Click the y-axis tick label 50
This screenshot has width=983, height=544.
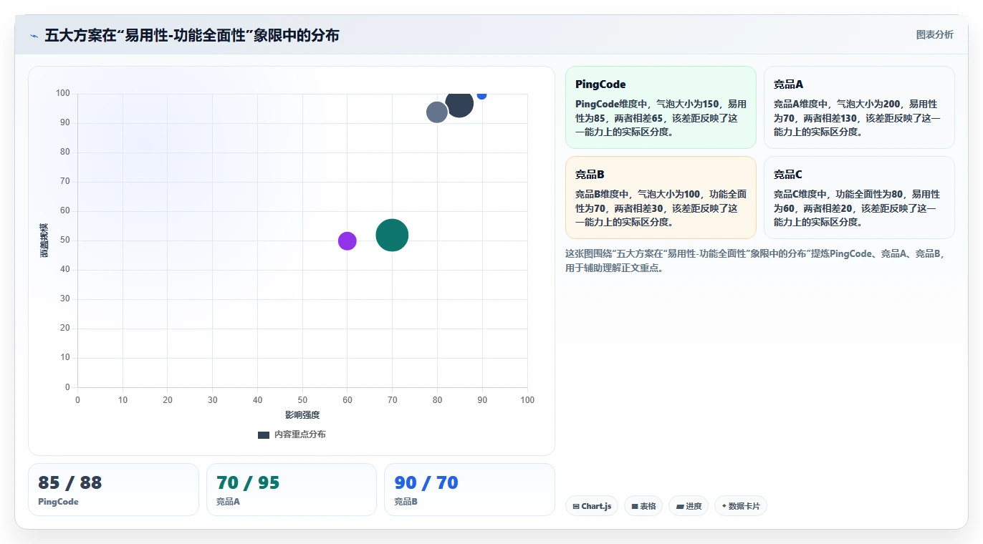[x=65, y=241]
